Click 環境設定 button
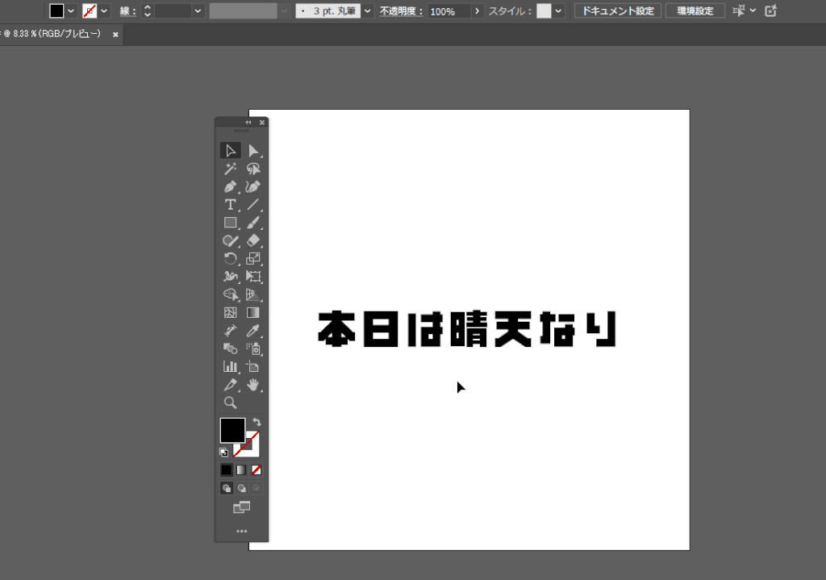 point(695,10)
